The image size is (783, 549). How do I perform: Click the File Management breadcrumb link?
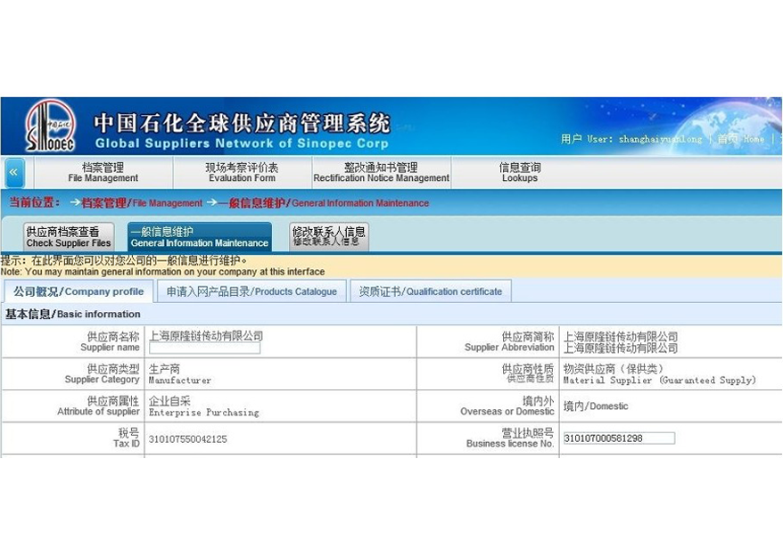click(x=142, y=202)
